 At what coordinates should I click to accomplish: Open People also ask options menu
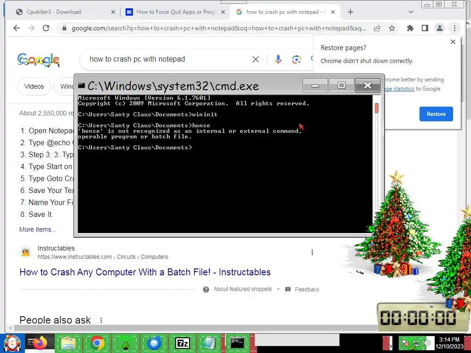[101, 320]
